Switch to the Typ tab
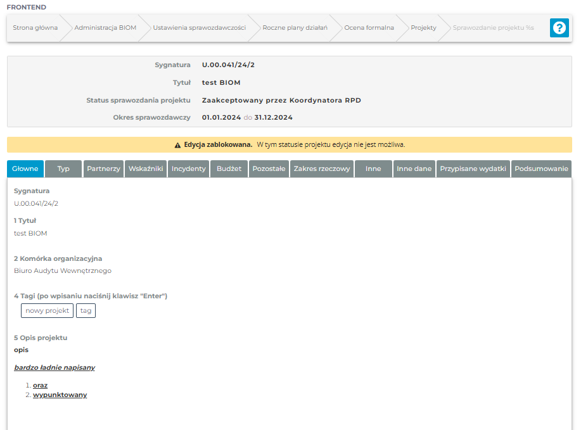Viewport: 588px width, 430px height. click(x=63, y=169)
